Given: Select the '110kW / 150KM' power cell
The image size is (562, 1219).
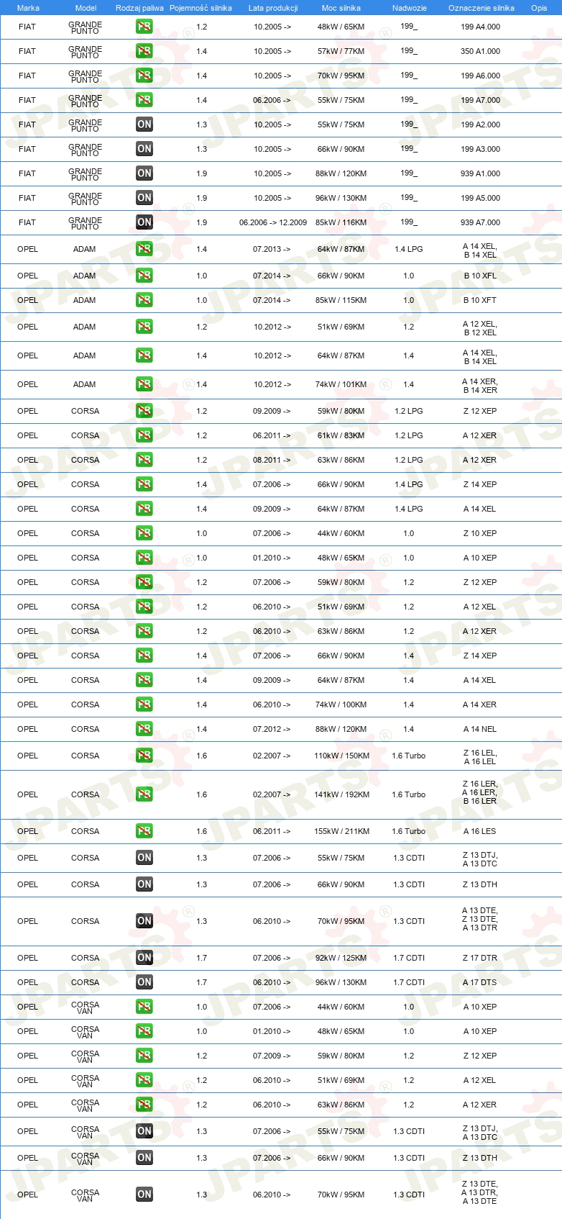Looking at the screenshot, I should 341,756.
